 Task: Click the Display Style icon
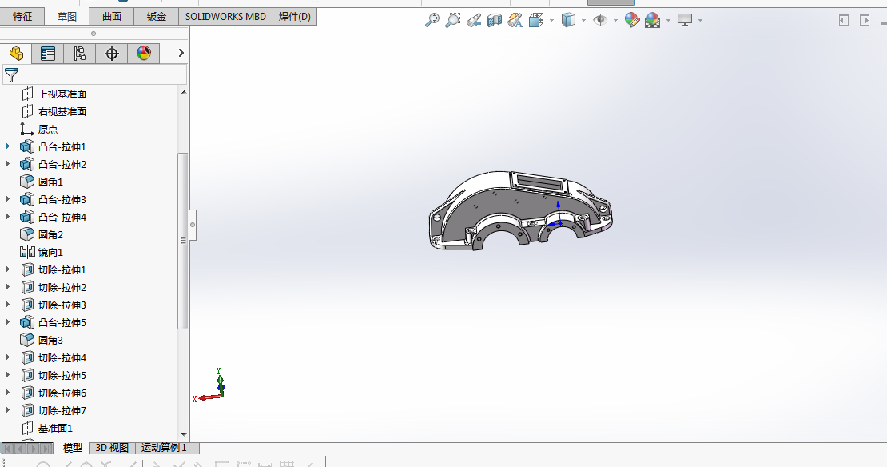tap(568, 20)
